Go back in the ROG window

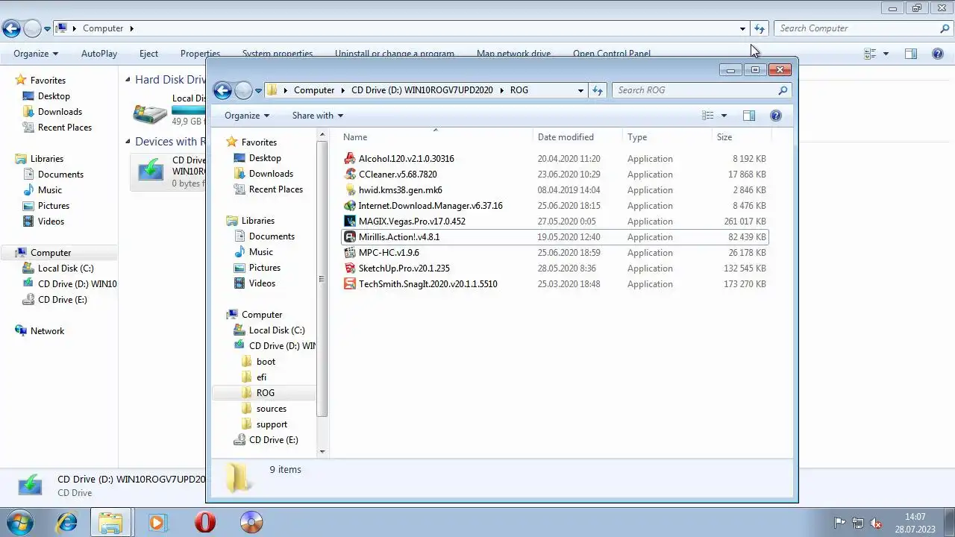click(222, 90)
